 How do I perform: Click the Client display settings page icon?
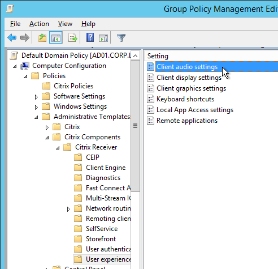click(150, 78)
